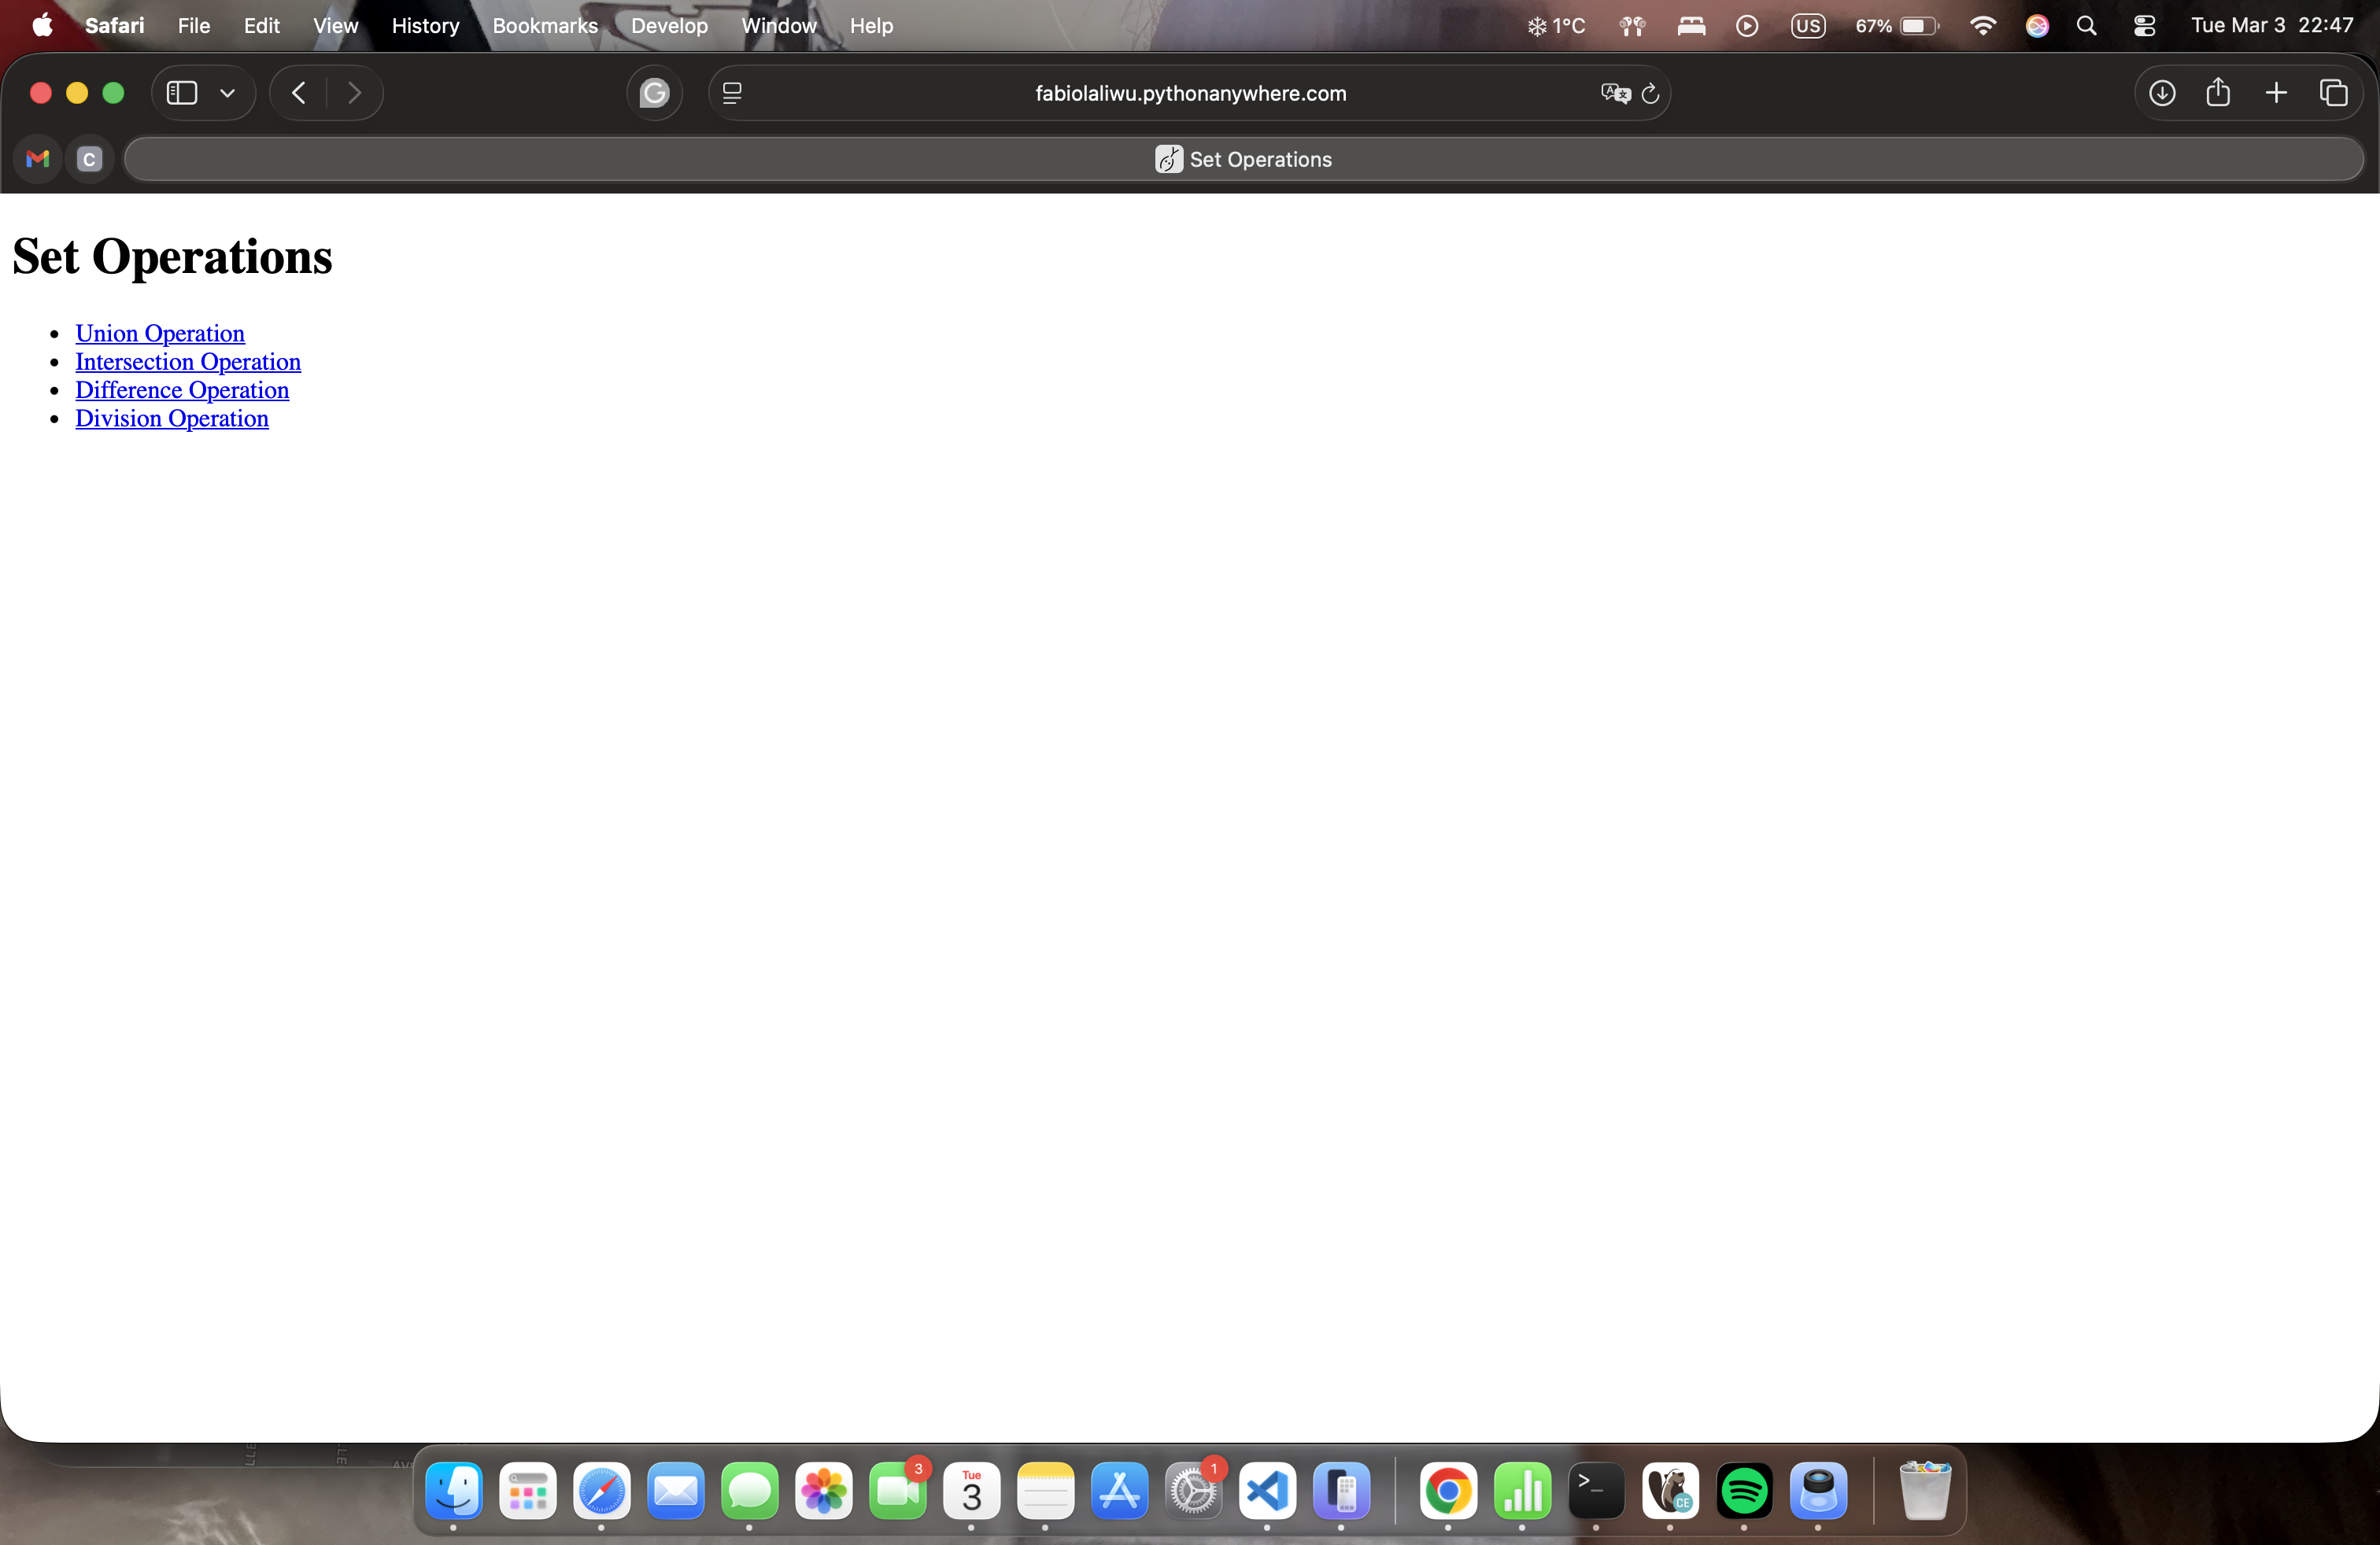This screenshot has width=2380, height=1545.
Task: Open the Wi-Fi status menu
Action: tap(1982, 26)
